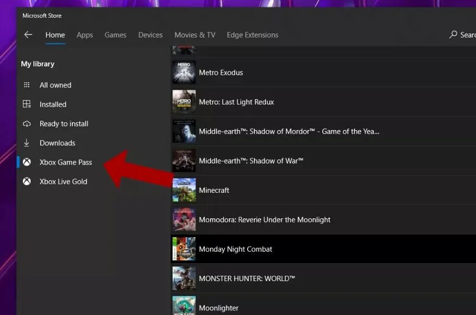The width and height of the screenshot is (476, 315).
Task: Click the Monday Night Combat thumbnail
Action: pos(184,249)
